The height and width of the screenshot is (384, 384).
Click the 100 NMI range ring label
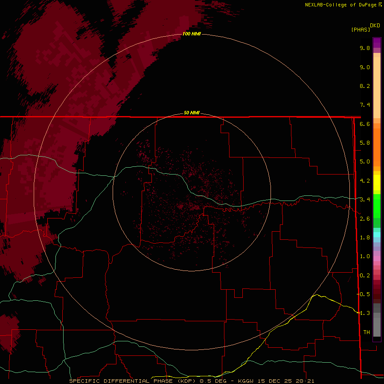point(192,34)
